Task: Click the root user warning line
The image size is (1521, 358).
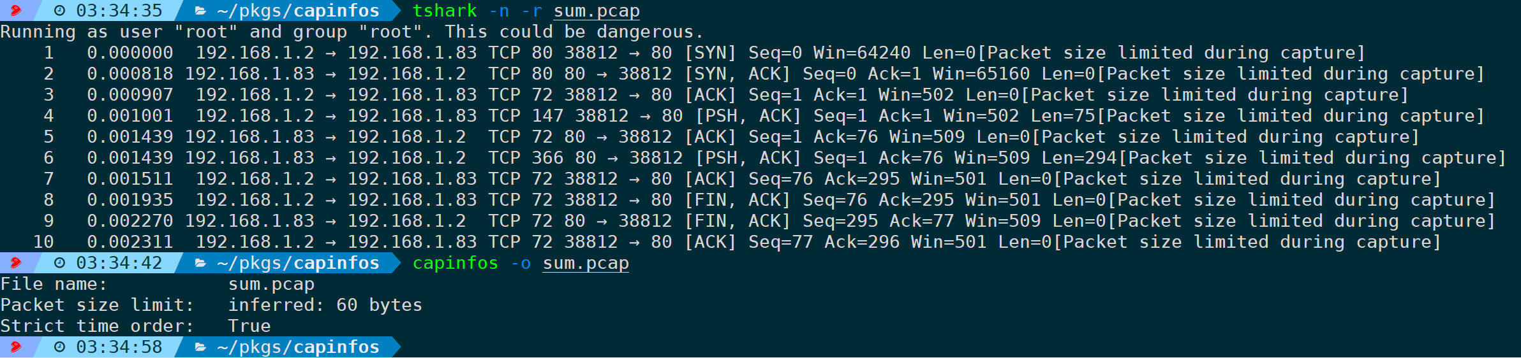Action: (x=352, y=32)
